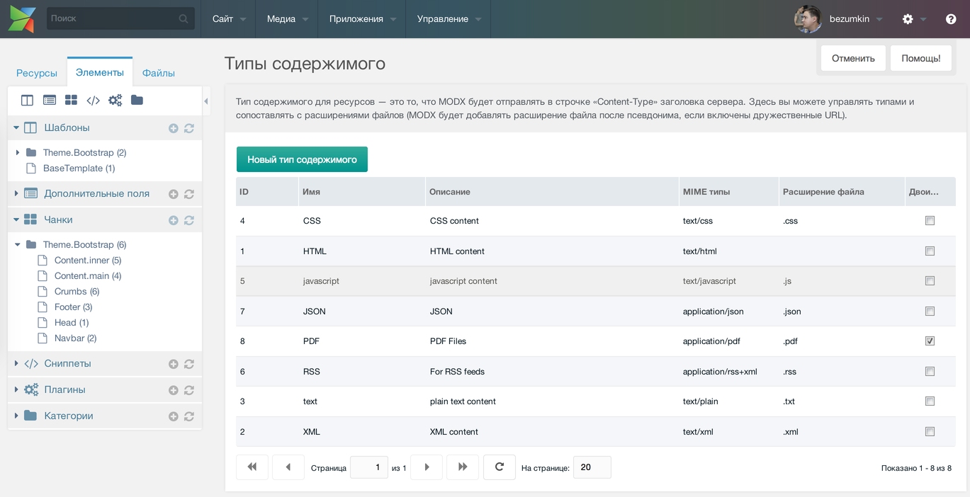This screenshot has height=497, width=970.
Task: Tick the binary checkbox for the XML row
Action: [x=930, y=432]
